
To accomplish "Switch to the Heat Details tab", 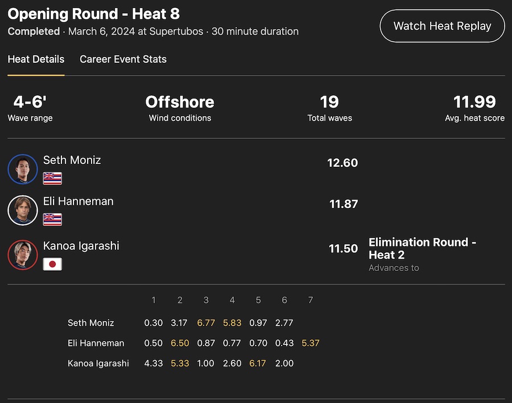I will coord(36,59).
